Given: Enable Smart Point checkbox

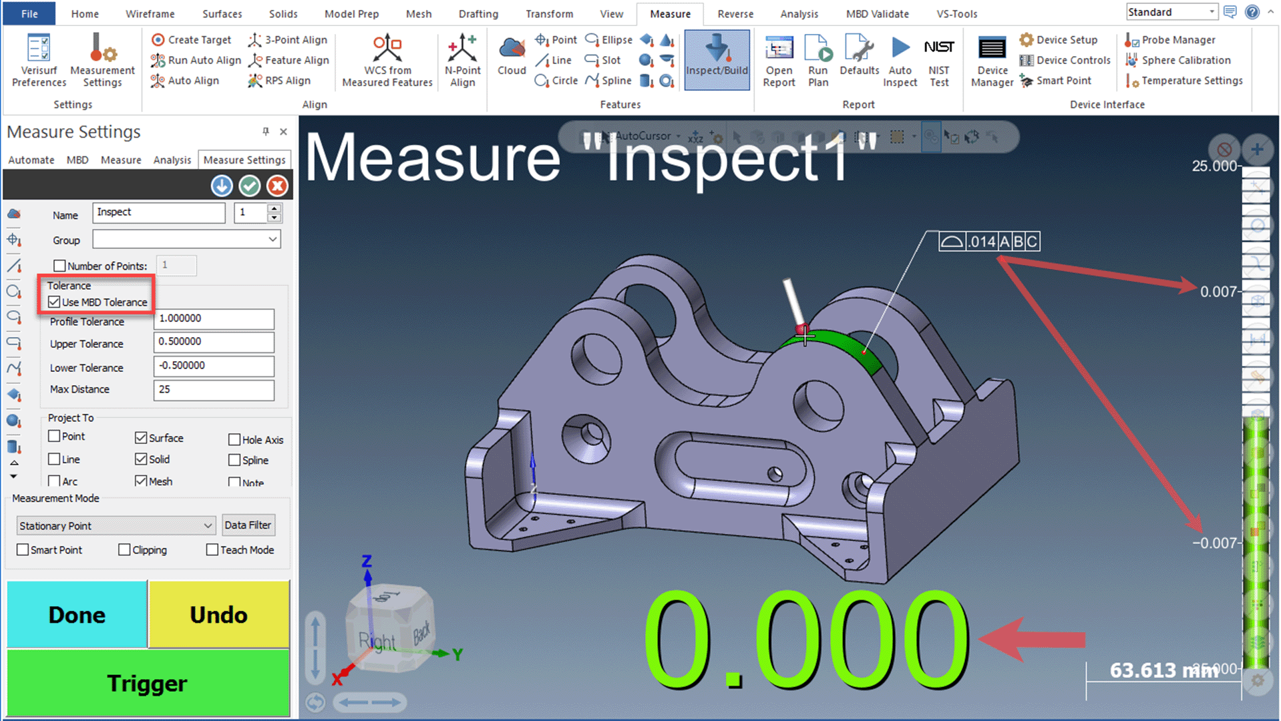Looking at the screenshot, I should tap(23, 550).
